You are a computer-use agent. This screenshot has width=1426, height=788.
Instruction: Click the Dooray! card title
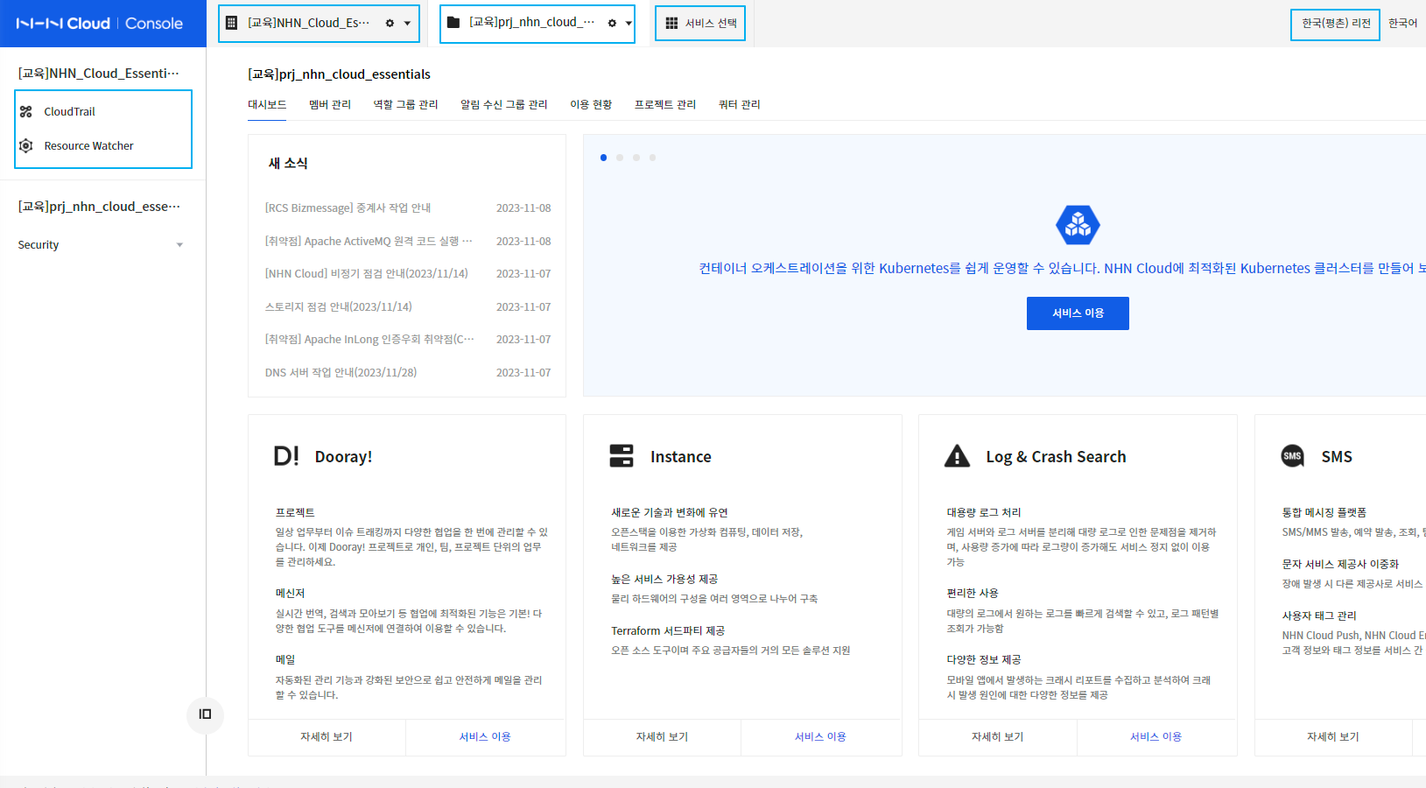343,457
